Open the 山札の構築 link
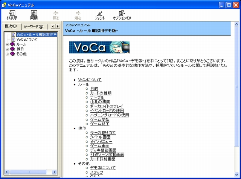 [100, 102]
